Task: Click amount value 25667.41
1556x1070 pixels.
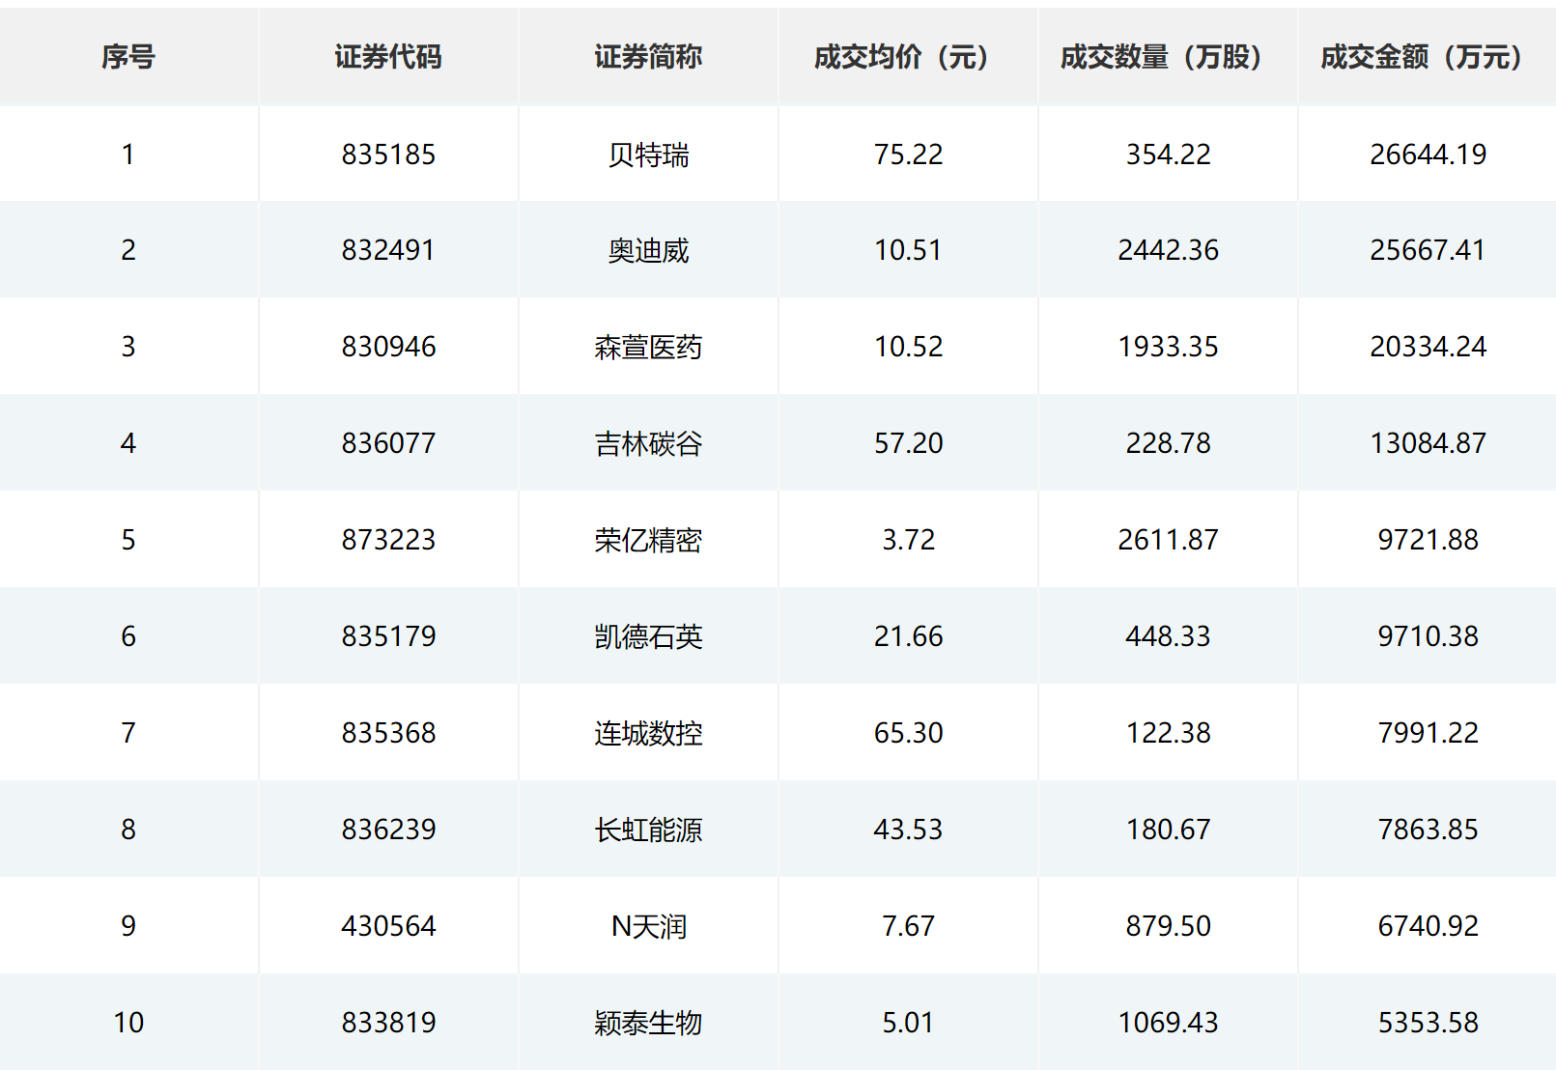Action: pos(1428,250)
